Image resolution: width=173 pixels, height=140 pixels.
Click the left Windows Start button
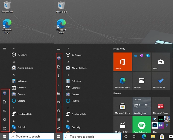[x=5, y=137]
